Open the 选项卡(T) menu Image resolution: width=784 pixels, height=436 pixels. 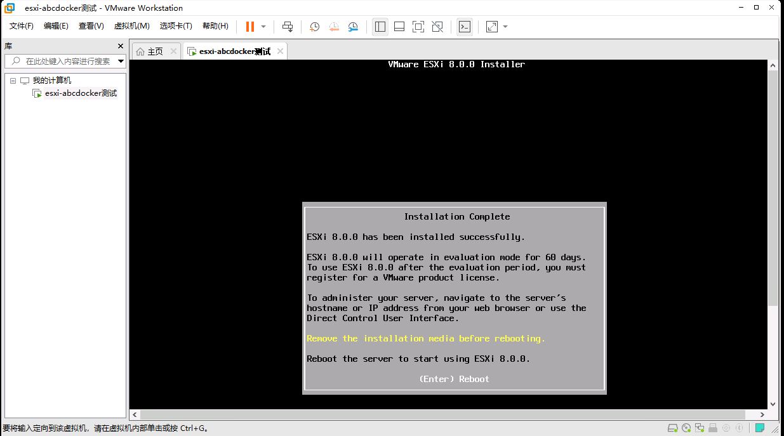point(176,26)
